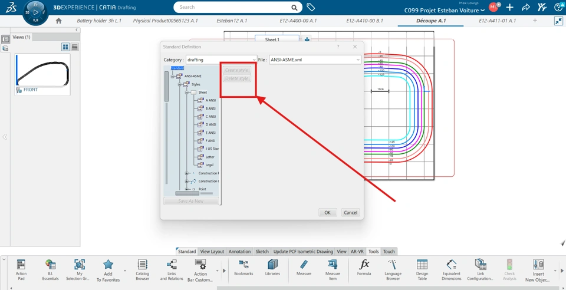Click the plus Add icon in top bar

[x=509, y=7]
